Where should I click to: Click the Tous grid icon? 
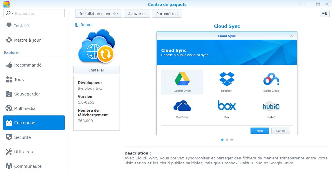(9, 80)
